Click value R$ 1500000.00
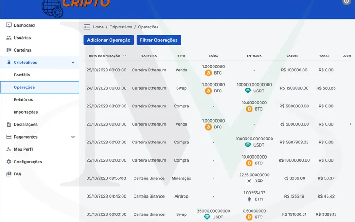This screenshot has height=222, width=355. pyautogui.click(x=294, y=88)
